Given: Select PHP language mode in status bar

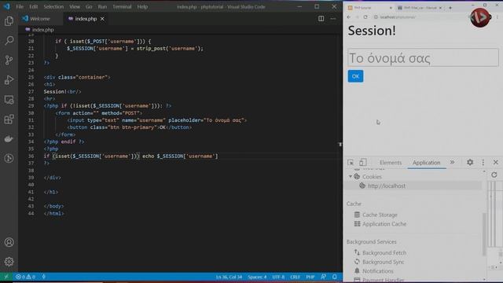Looking at the screenshot, I should coord(310,277).
